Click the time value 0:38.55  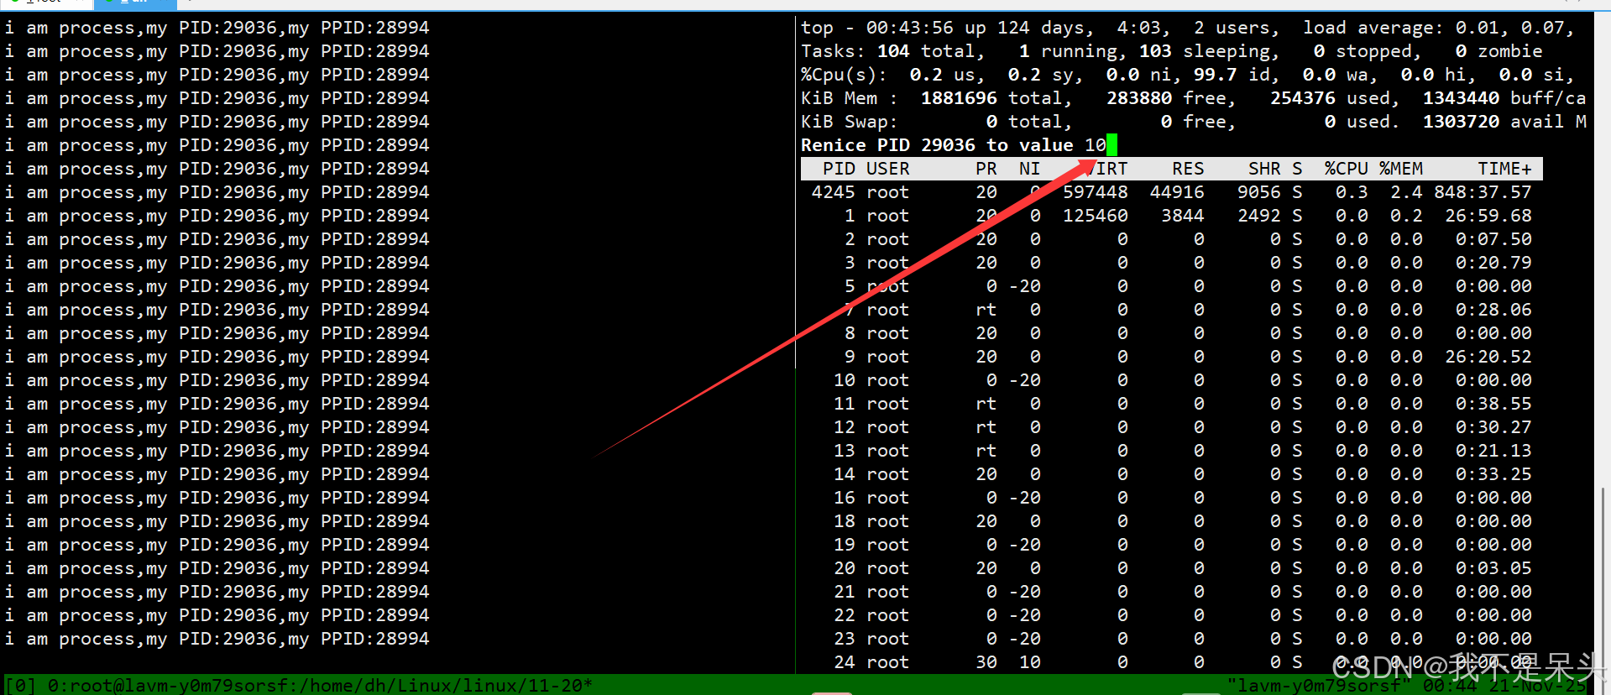point(1494,404)
